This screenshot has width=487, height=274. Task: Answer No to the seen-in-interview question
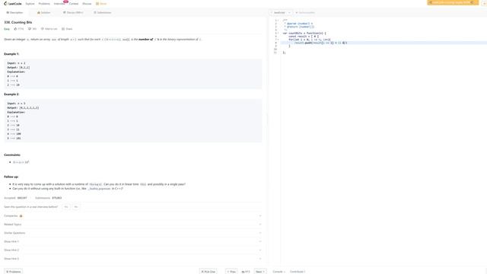76,207
